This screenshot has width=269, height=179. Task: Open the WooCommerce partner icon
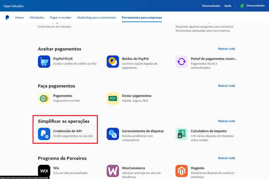point(113,171)
